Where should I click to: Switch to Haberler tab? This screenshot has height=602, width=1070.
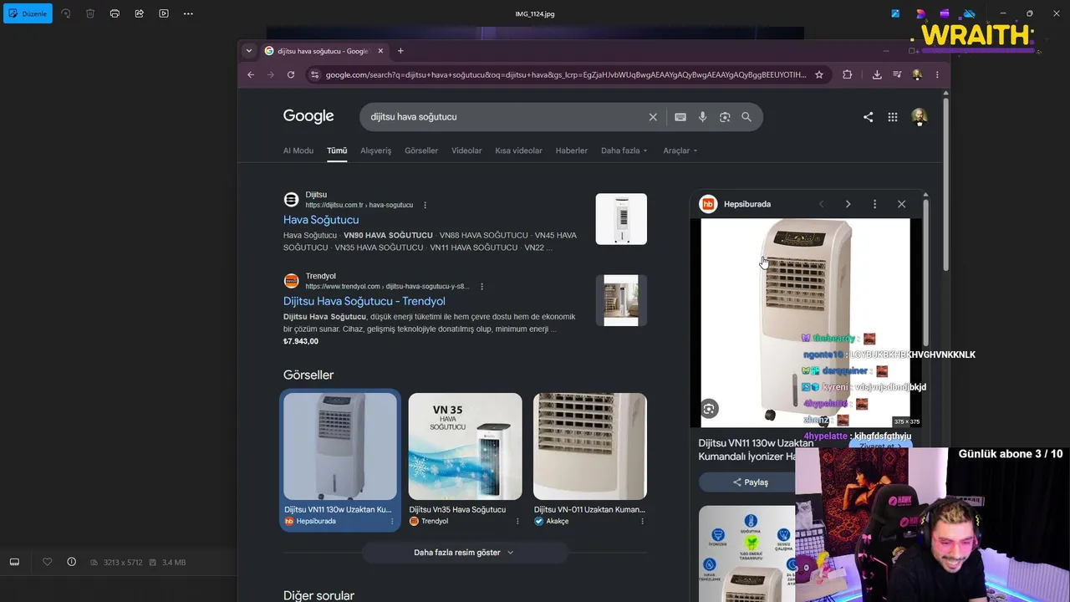coord(572,150)
